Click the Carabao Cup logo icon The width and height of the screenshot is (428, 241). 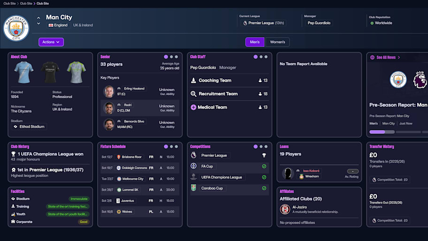[193, 188]
